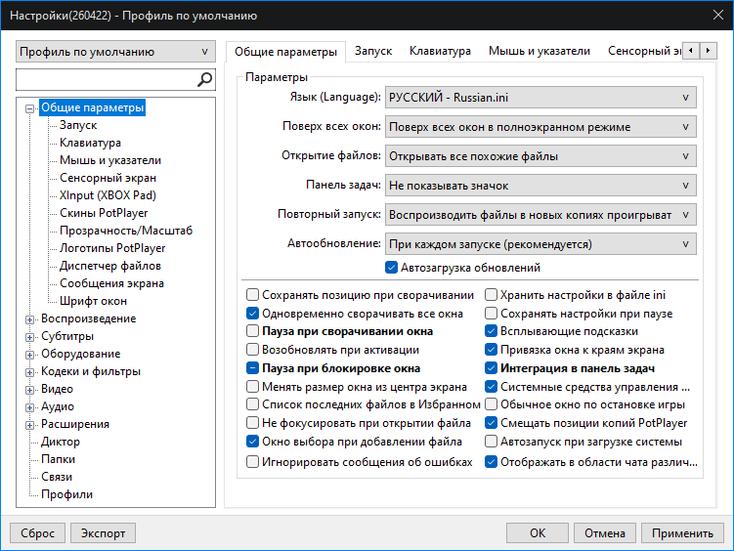This screenshot has height=551, width=734.
Task: Open Автообновление dropdown
Action: click(540, 243)
